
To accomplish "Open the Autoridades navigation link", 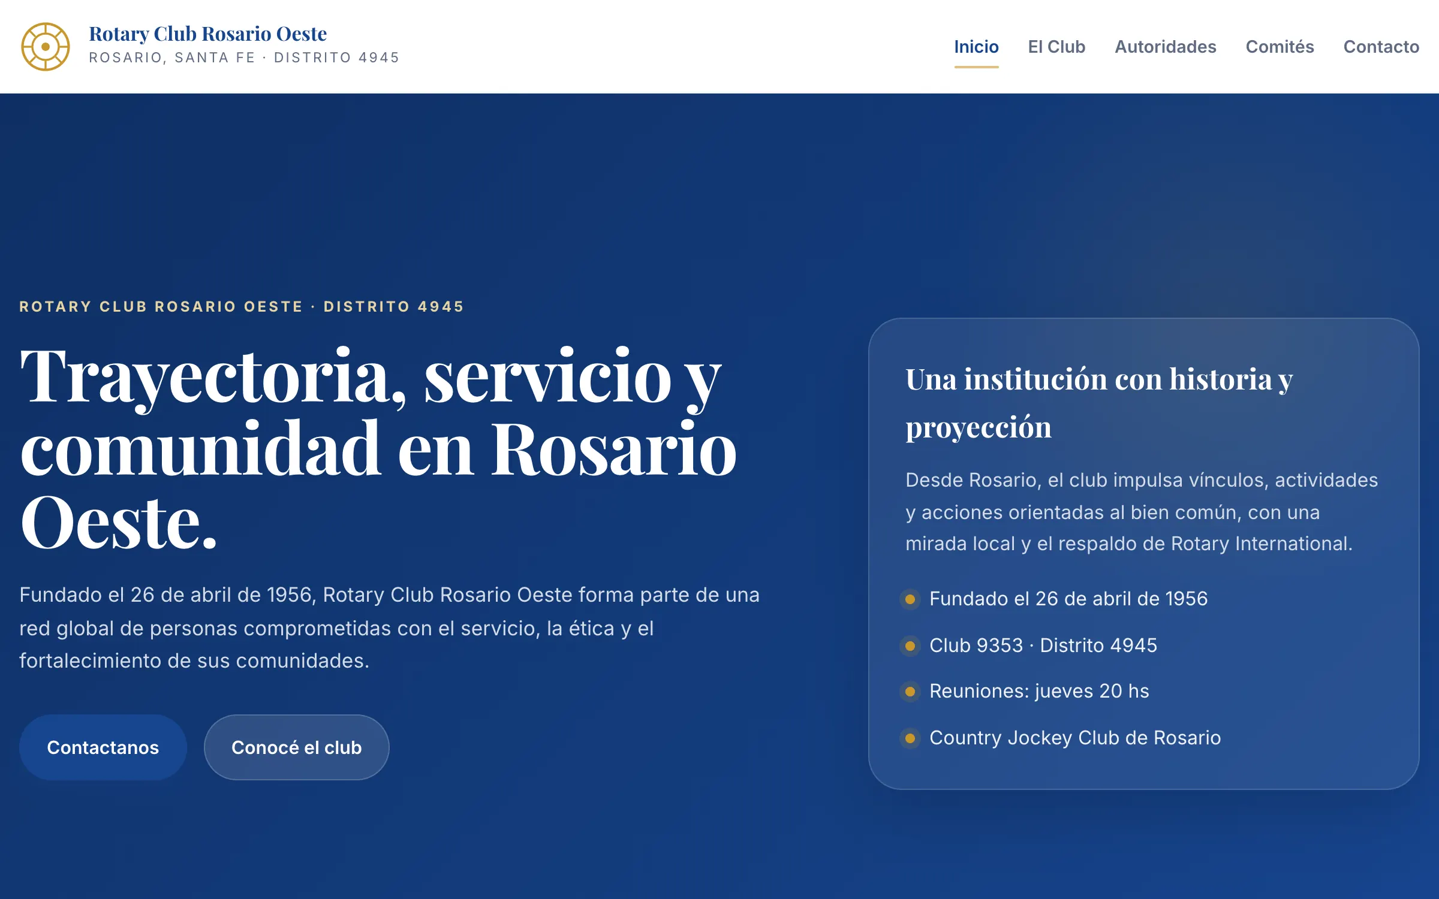I will tap(1165, 47).
